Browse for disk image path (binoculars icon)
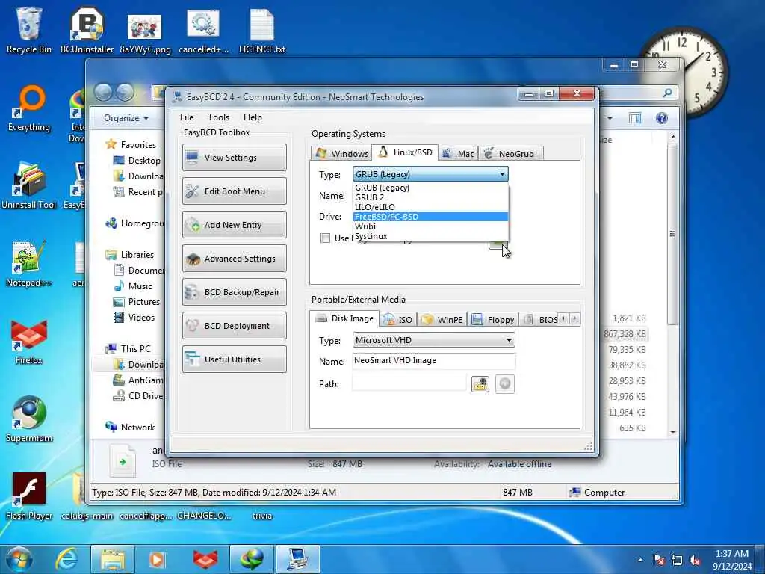Screen dimensions: 765x574 (480, 384)
